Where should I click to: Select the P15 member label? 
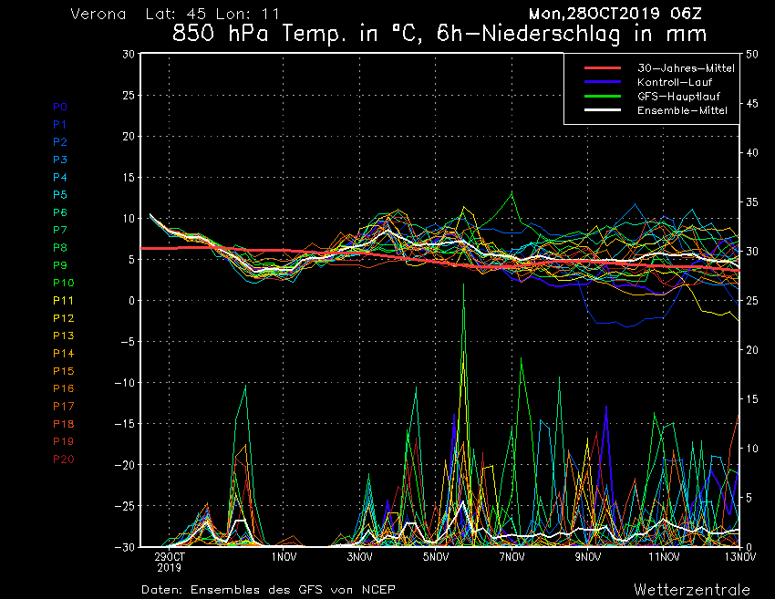(x=63, y=371)
